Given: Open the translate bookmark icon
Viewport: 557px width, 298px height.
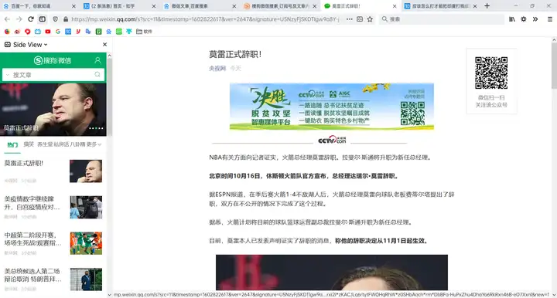Looking at the screenshot, I should [x=88, y=32].
